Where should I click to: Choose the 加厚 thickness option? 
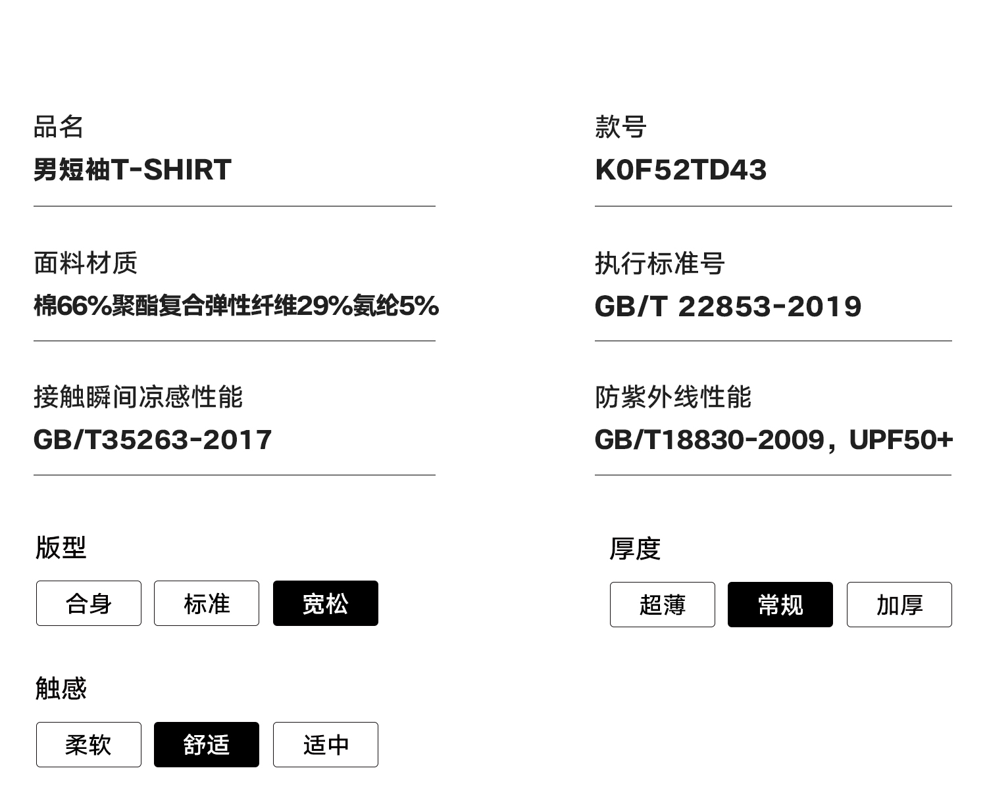tap(899, 605)
